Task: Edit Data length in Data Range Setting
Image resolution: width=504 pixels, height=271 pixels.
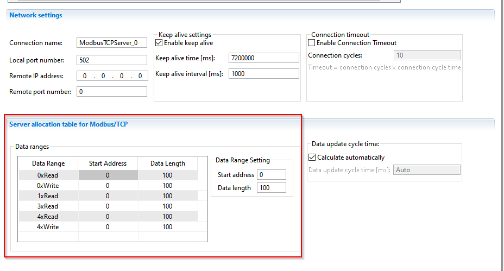Action: click(272, 188)
